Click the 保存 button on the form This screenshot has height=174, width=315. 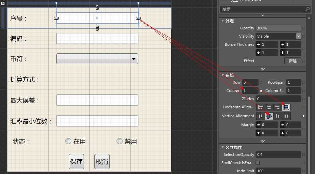[x=76, y=161]
